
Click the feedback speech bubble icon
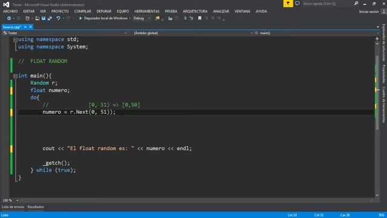(x=297, y=4)
